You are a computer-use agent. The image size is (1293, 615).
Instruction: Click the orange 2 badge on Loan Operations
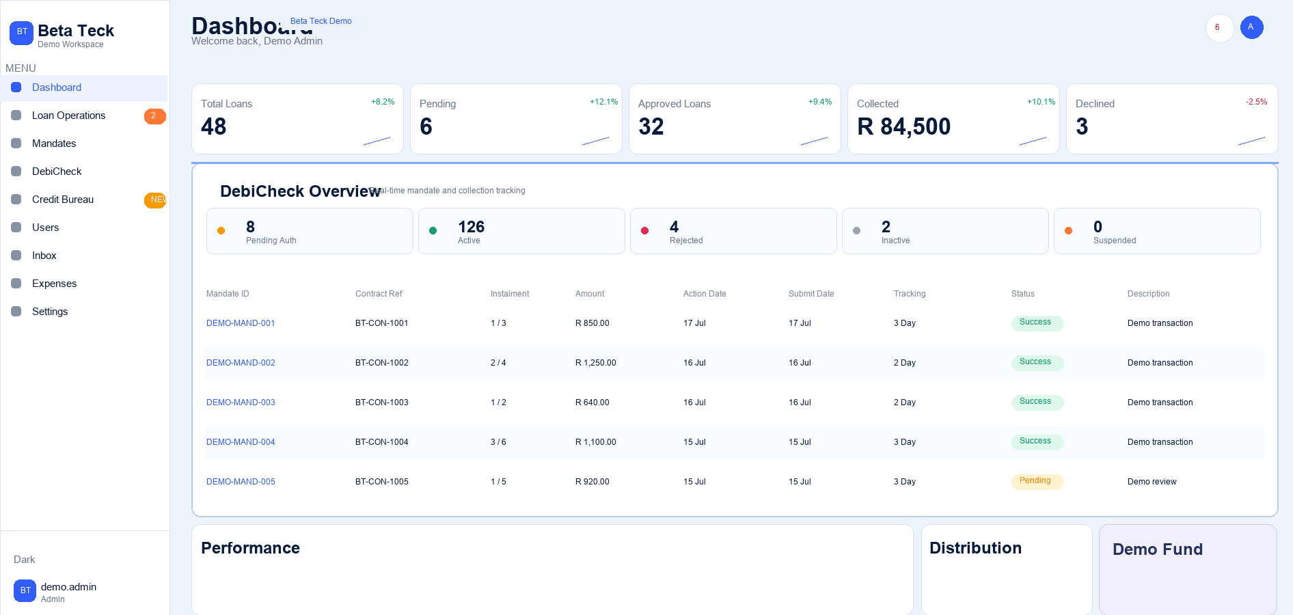click(154, 116)
